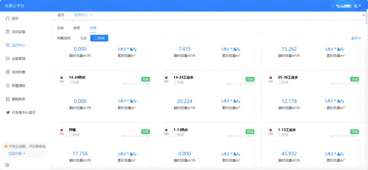Open 开发者中心首页 in the sidebar menu
The height and width of the screenshot is (170, 368).
(x=24, y=113)
